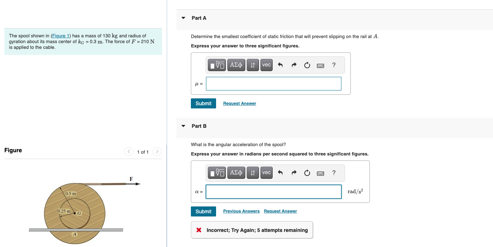This screenshot has height=247, width=493.
Task: Open keyboard shortcuts icon in Part A
Action: (x=321, y=65)
